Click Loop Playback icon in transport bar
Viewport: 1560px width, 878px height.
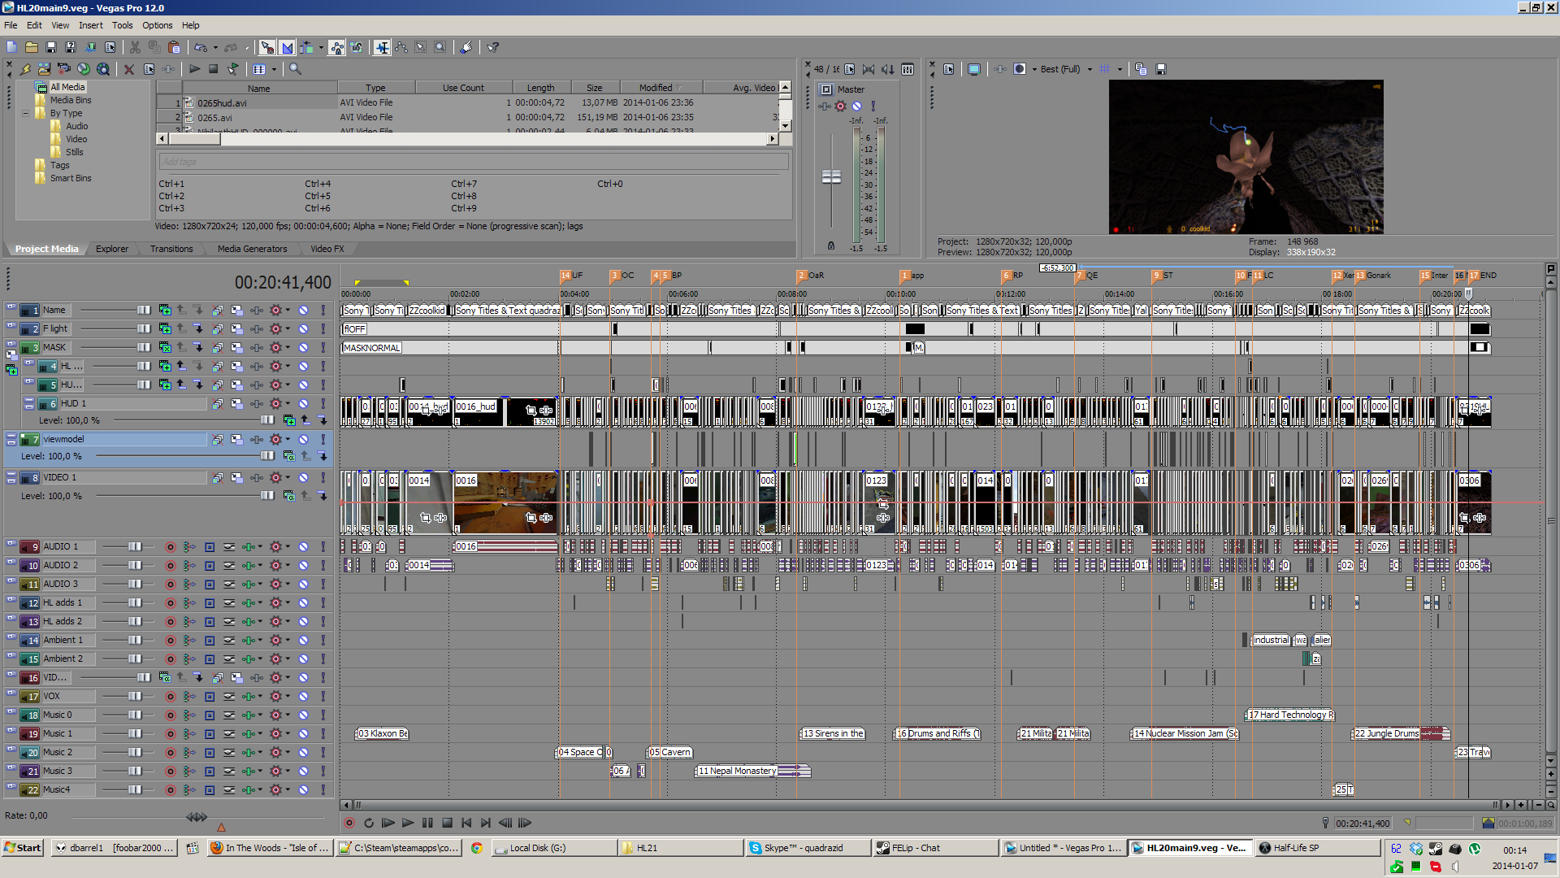(368, 824)
